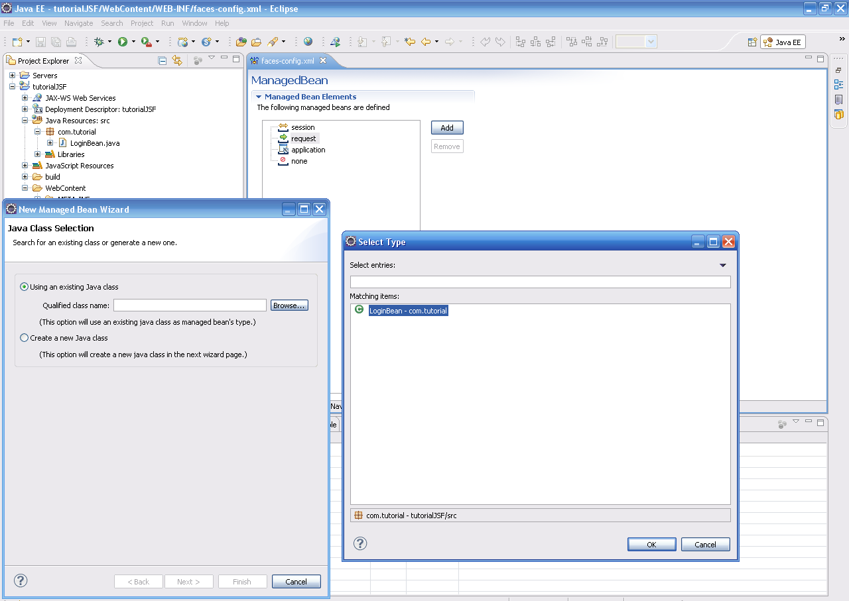Select 'Using an existing Java class' radio

coord(25,287)
